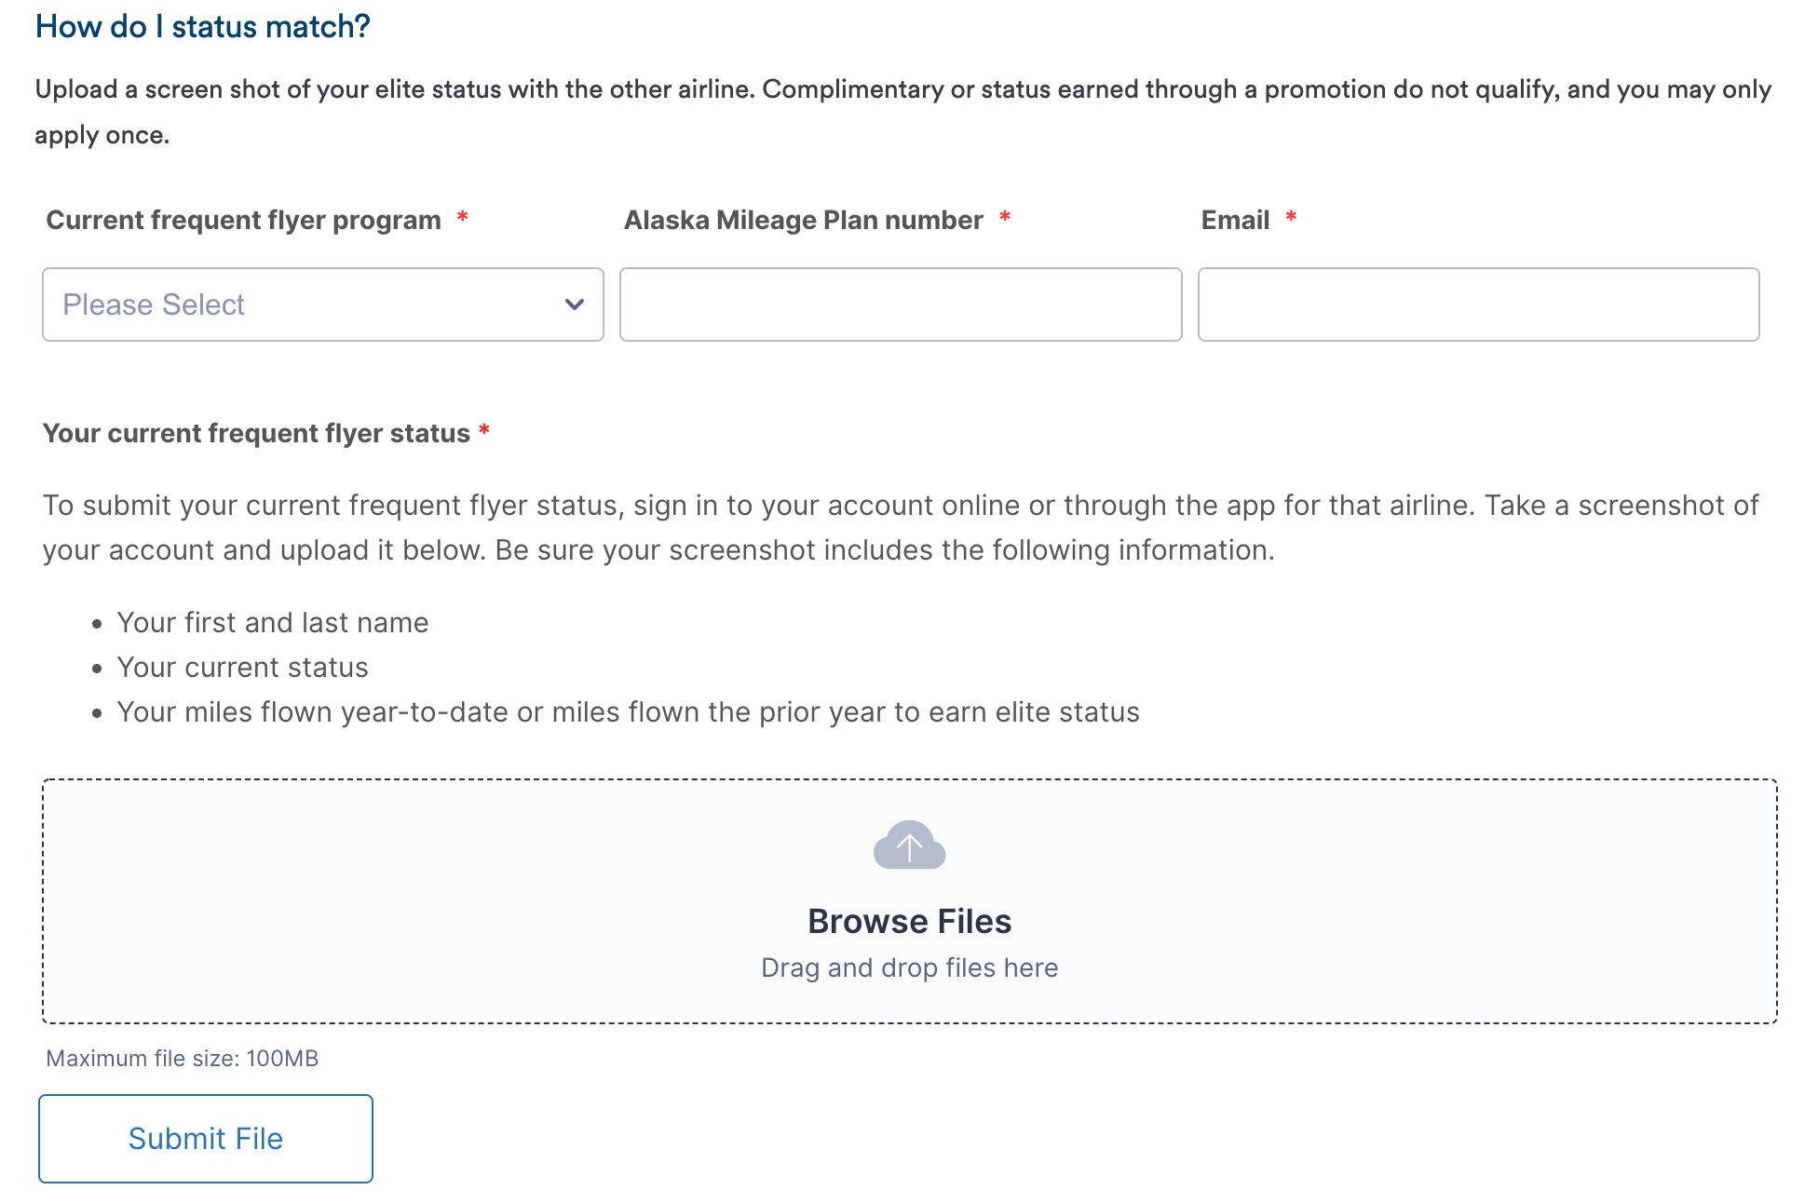
Task: Select the "Your first and last name" bullet
Action: pyautogui.click(x=273, y=622)
